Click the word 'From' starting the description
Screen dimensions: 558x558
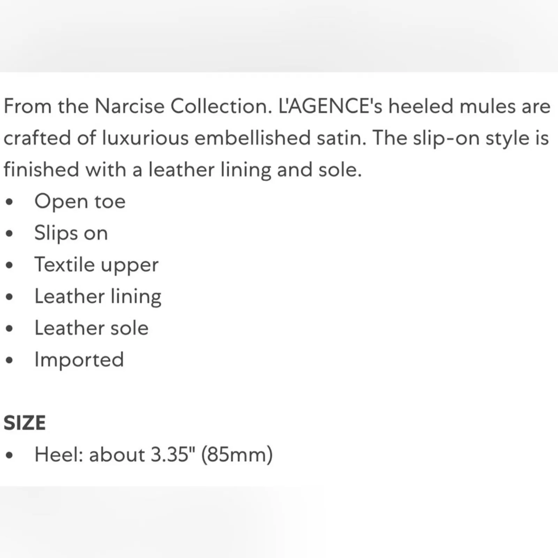[x=28, y=106]
